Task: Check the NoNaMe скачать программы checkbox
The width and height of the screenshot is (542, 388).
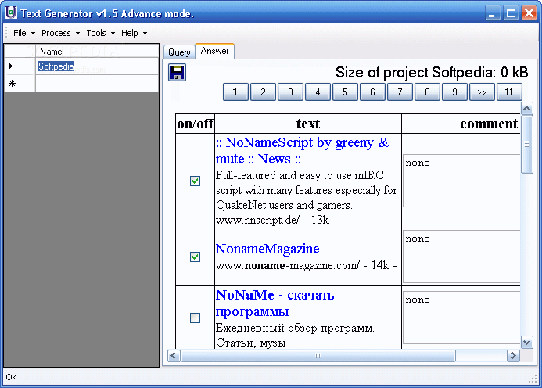Action: (195, 318)
